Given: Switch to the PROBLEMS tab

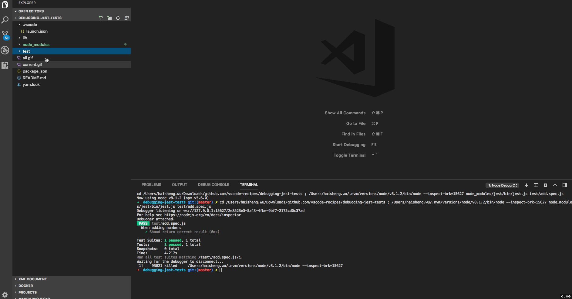Looking at the screenshot, I should point(151,185).
